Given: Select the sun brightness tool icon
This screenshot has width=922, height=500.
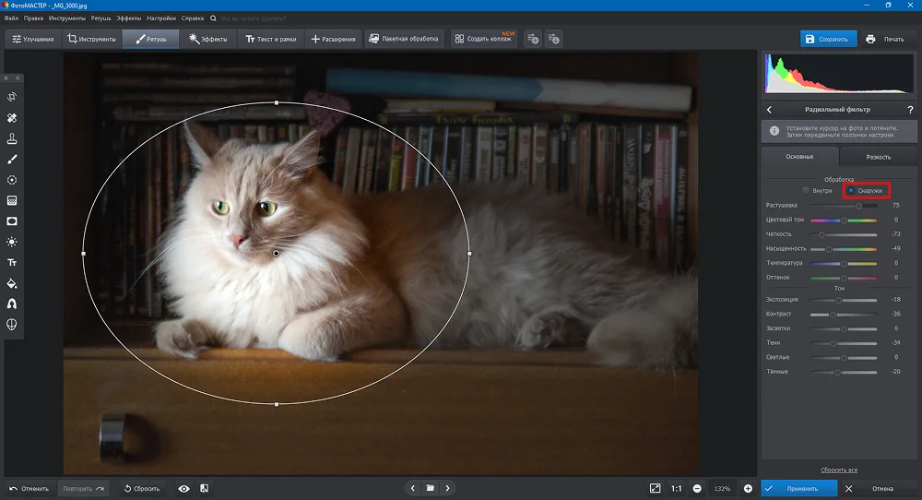Looking at the screenshot, I should pyautogui.click(x=12, y=242).
